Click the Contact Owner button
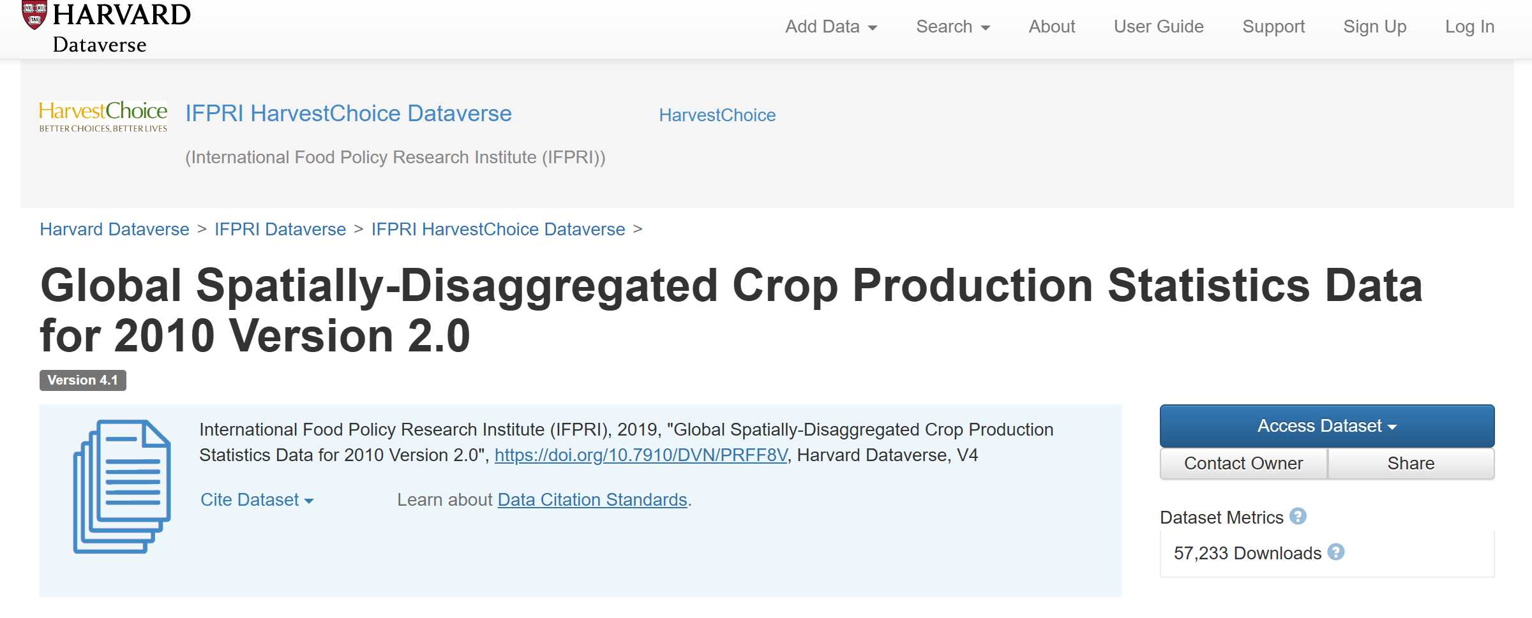Image resolution: width=1532 pixels, height=618 pixels. (1243, 463)
